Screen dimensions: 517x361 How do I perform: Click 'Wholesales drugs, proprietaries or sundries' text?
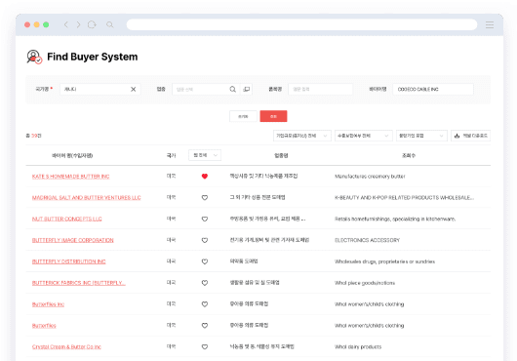click(384, 261)
